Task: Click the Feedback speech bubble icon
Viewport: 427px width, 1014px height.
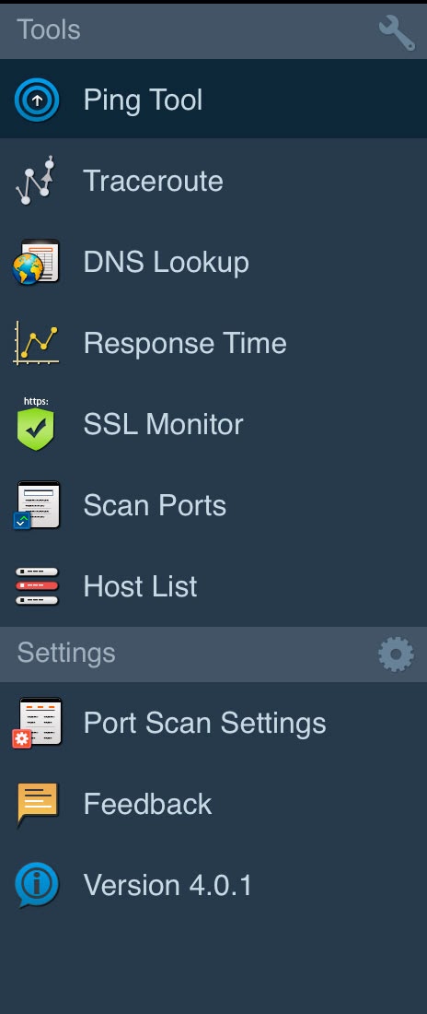Action: pyautogui.click(x=38, y=805)
